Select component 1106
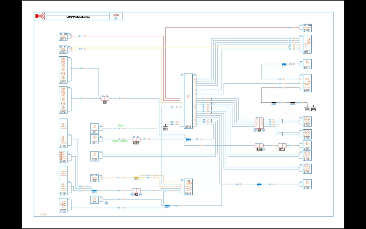 [307, 83]
